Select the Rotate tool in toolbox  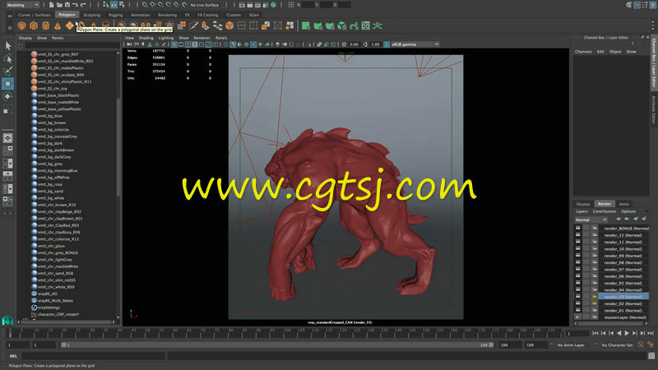[7, 96]
